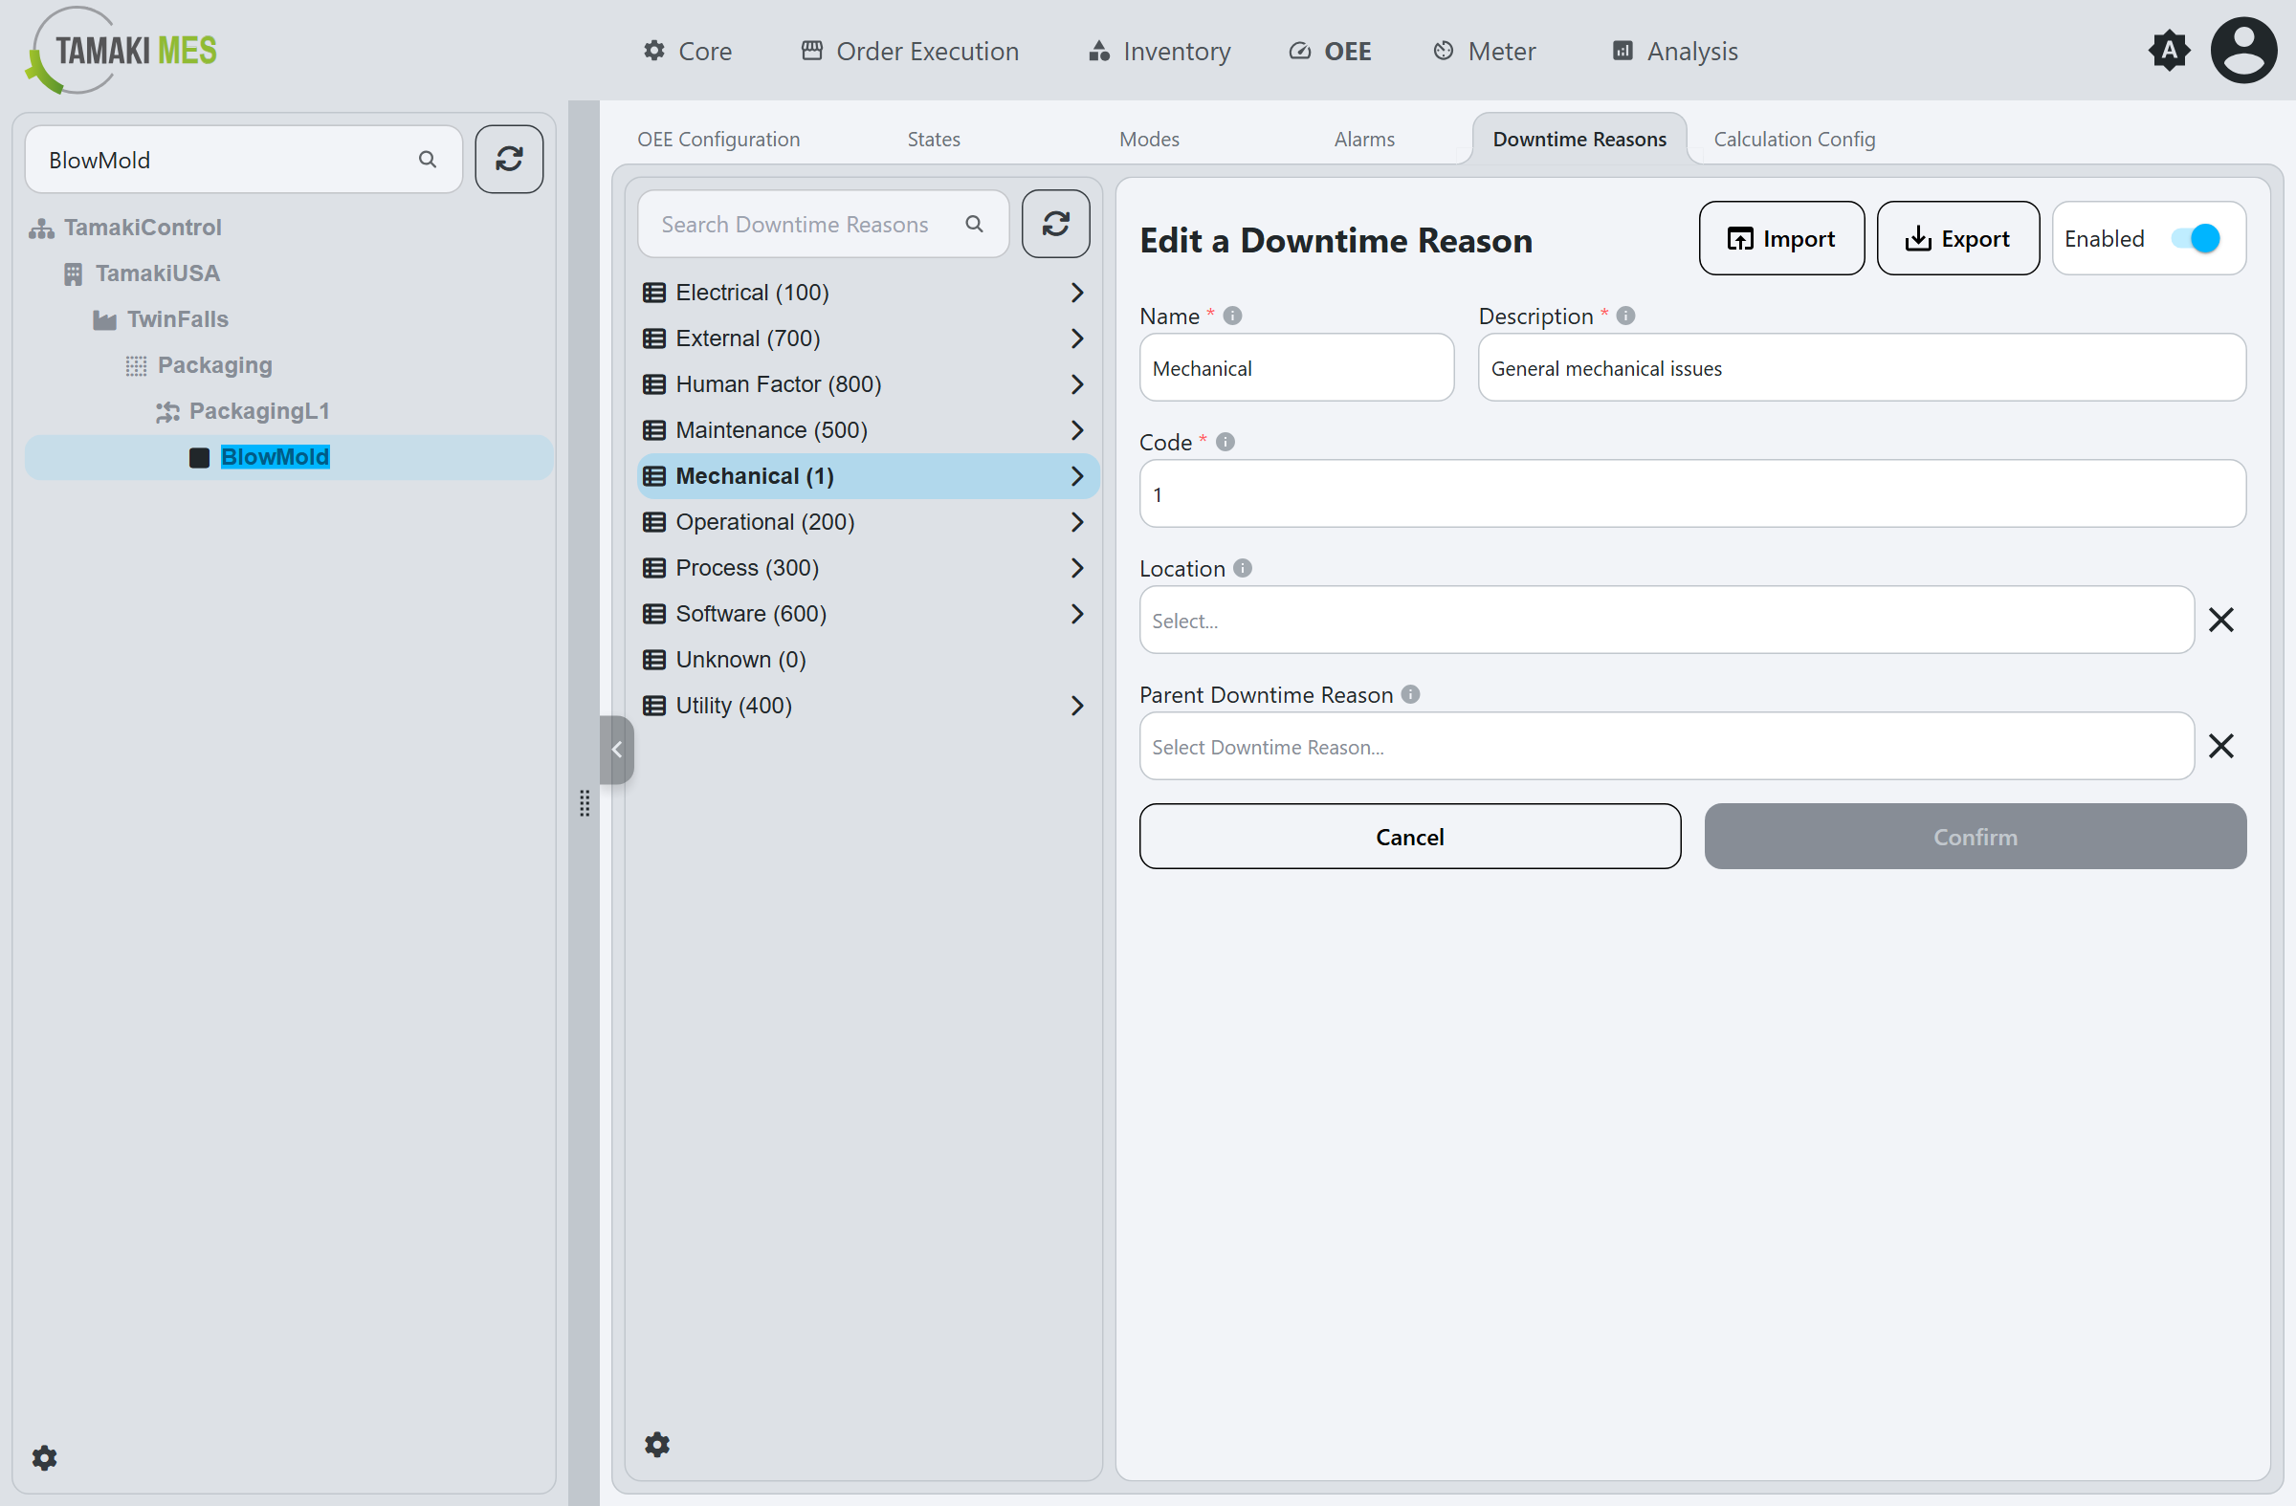
Task: Click the info icon next to Code
Action: [x=1225, y=442]
